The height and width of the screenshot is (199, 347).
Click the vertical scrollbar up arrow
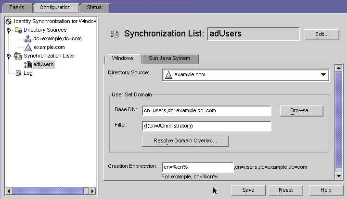[x=339, y=68]
